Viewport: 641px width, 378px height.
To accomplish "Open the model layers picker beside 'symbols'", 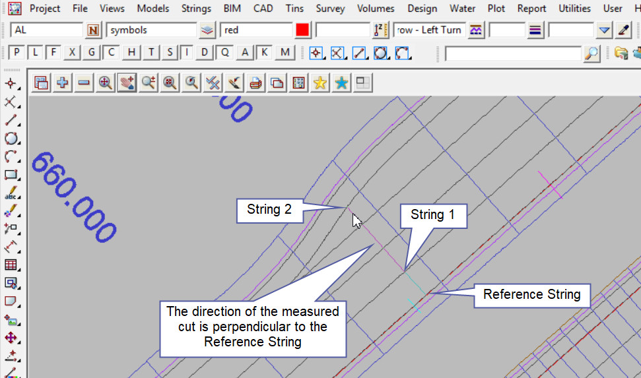I will pos(207,30).
